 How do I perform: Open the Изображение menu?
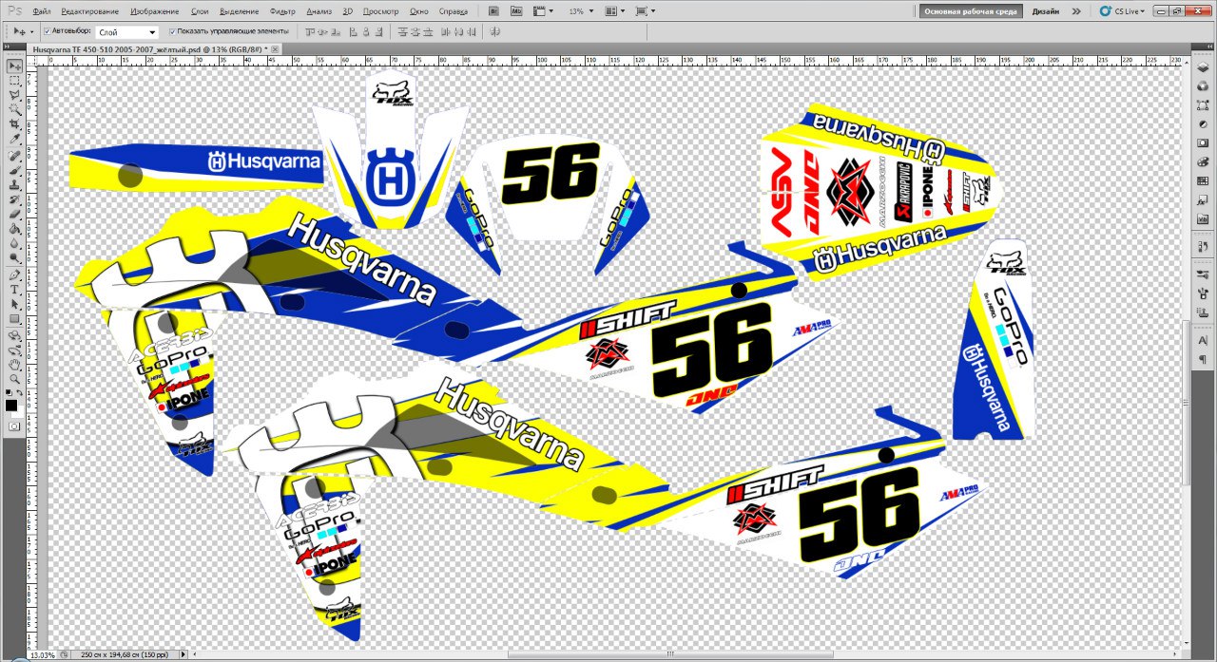(154, 11)
